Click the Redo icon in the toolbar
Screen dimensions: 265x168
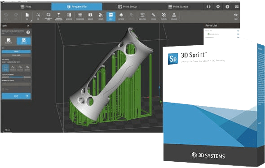16,16
